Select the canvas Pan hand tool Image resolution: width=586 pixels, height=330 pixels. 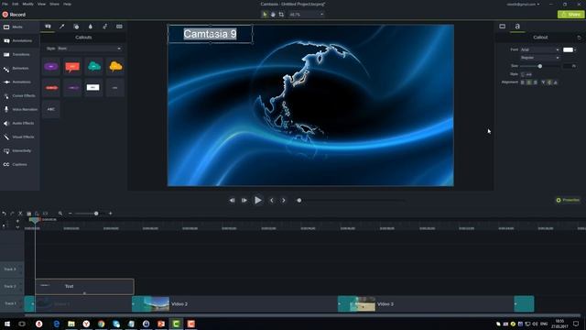click(273, 15)
